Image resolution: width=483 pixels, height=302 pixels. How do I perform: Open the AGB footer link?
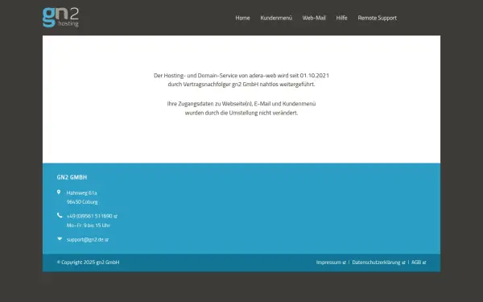[416, 263]
